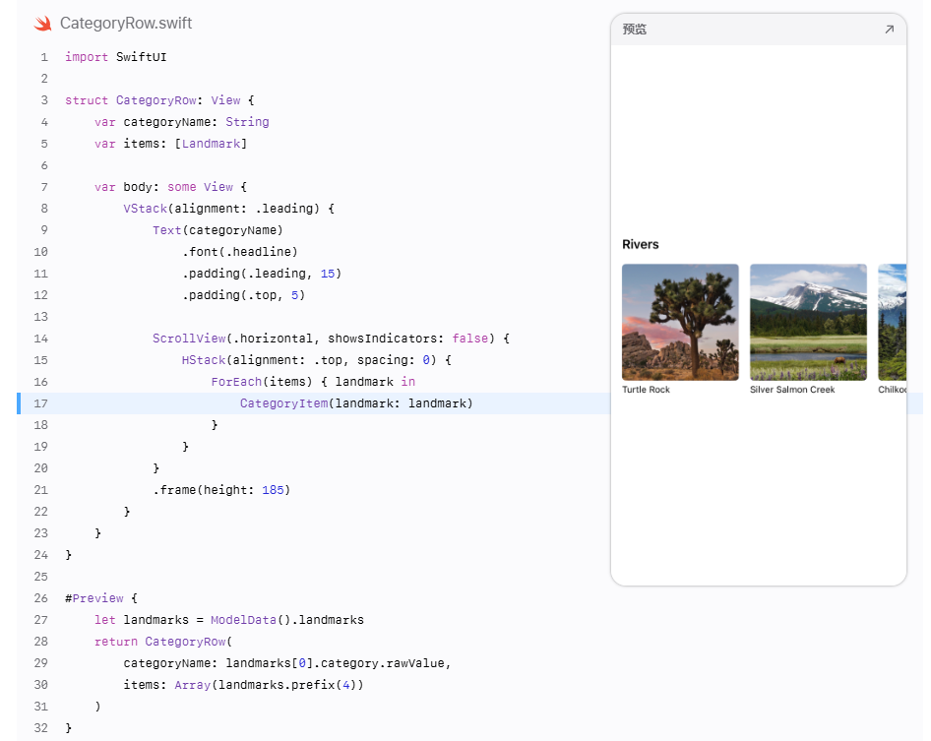Click 'ForEach(items) { landmark in' line

point(313,382)
